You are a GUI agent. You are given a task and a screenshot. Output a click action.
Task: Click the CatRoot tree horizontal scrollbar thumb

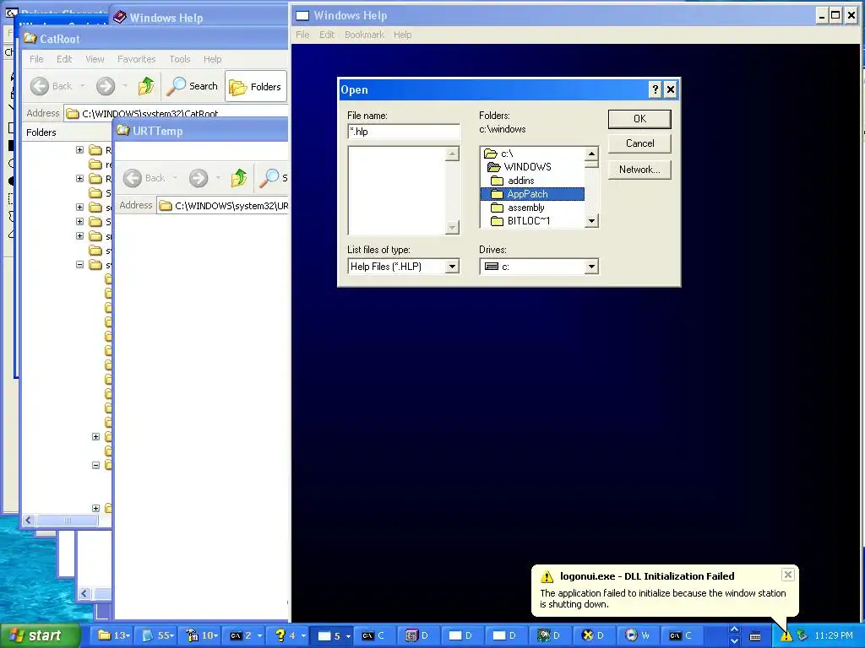(x=67, y=520)
